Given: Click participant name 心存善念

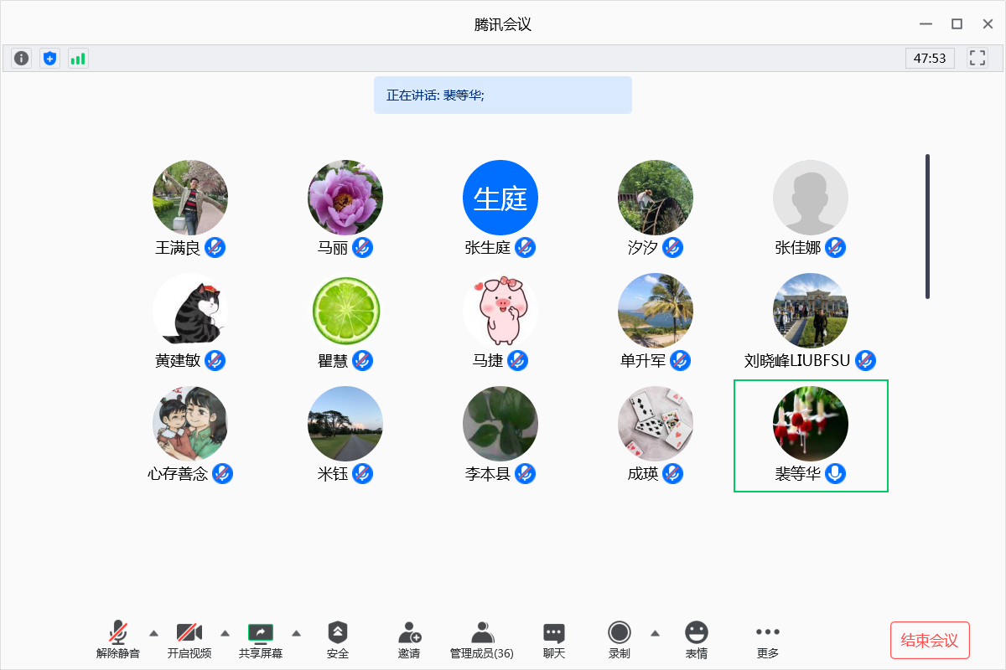Looking at the screenshot, I should pos(178,474).
